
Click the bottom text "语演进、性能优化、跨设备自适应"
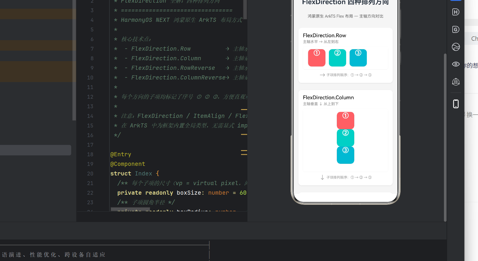(x=54, y=255)
